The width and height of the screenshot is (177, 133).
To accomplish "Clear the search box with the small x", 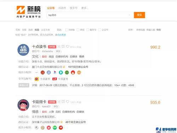I will tap(130, 15).
